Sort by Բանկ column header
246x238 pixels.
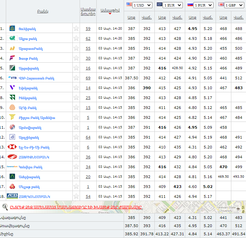tap(43, 11)
